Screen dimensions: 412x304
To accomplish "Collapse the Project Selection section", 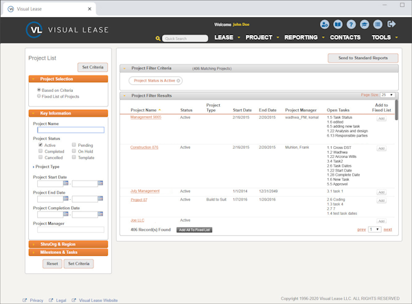I will 68,79.
